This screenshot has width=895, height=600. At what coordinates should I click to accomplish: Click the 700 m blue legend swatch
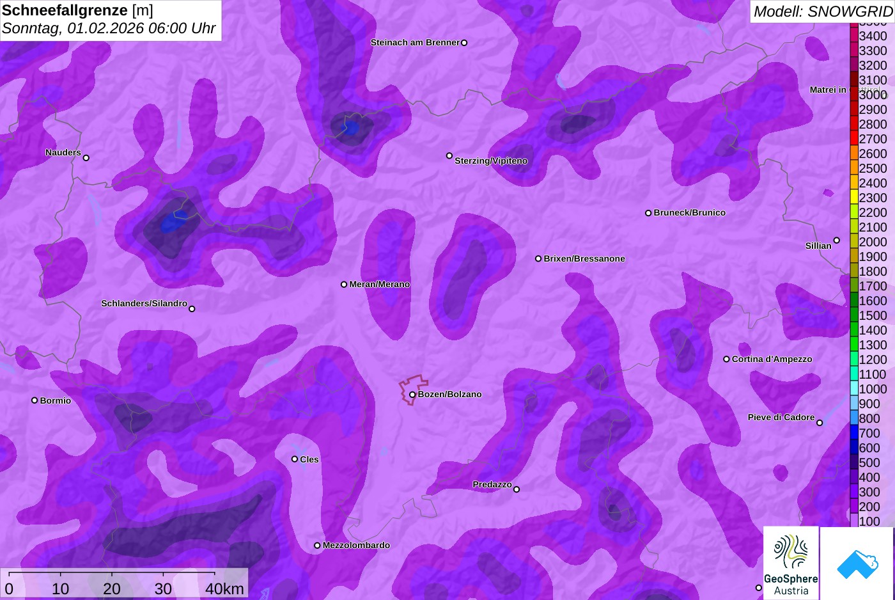(854, 432)
